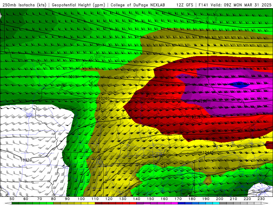Click the "Geopotential Height (gpm)" header label
This screenshot has width=273, height=205.
pos(78,5)
